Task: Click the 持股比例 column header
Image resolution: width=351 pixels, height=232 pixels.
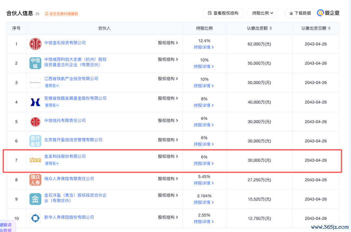Action: click(204, 28)
